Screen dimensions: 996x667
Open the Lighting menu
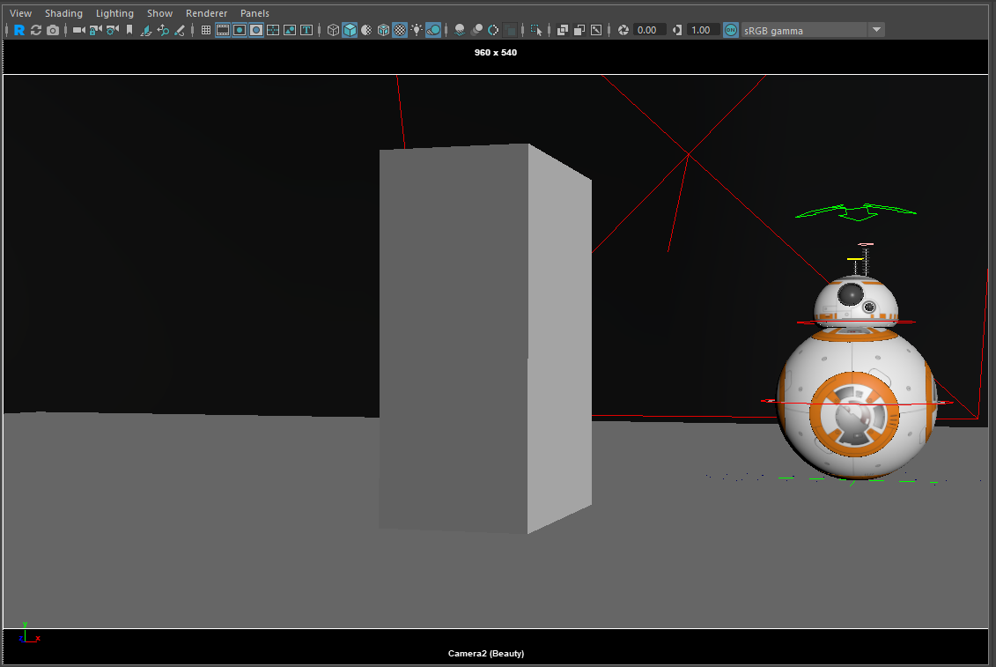coord(114,12)
